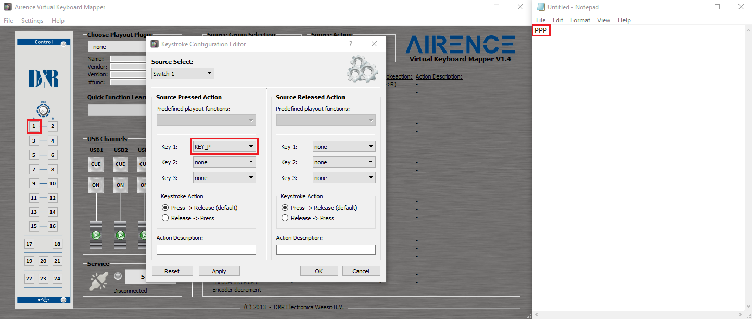Click the USB1 green play fader knob
This screenshot has height=319, width=752.
point(96,235)
